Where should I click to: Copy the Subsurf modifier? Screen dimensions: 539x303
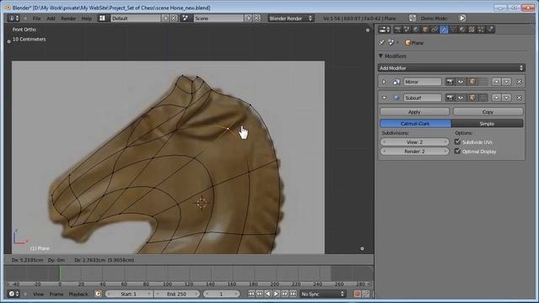click(x=488, y=112)
